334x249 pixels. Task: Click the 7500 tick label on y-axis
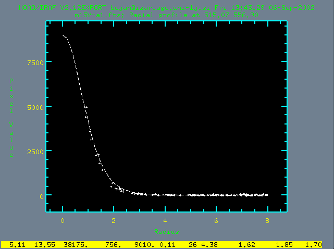pos(36,62)
